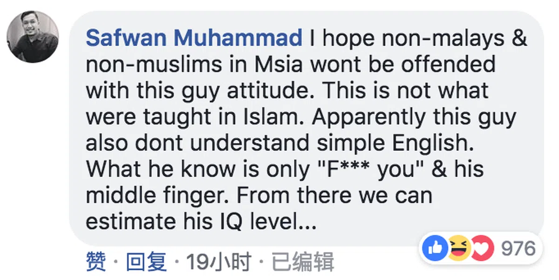Click the blue thumbs-up reaction icon

[433, 248]
